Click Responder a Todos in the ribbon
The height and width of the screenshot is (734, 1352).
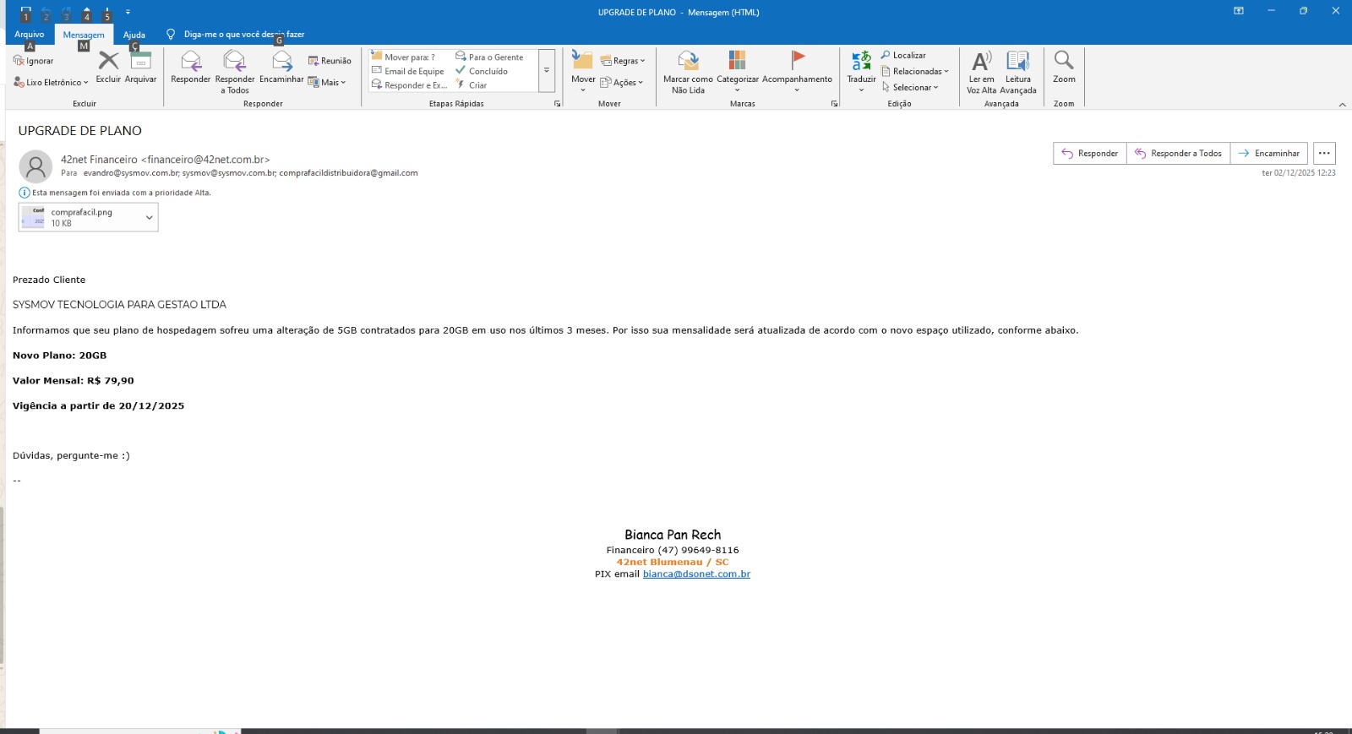click(234, 62)
